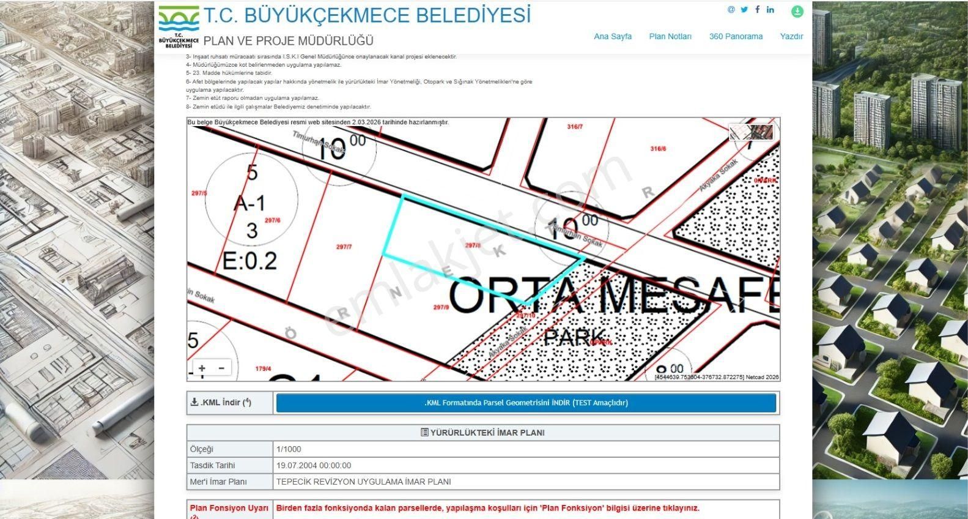Click the .KML İndir label
The width and height of the screenshot is (968, 519).
(x=221, y=402)
